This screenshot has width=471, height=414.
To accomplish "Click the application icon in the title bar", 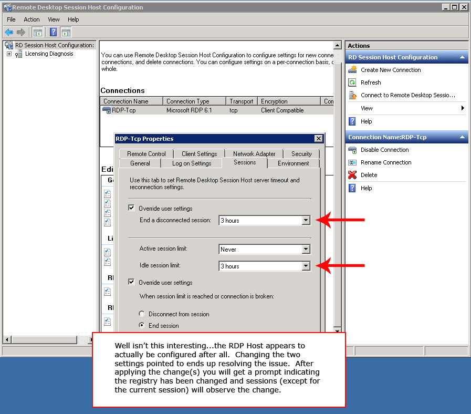I will [x=7, y=7].
